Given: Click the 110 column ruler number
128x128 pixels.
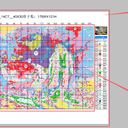Looking at the screenshot, I should point(48,24).
